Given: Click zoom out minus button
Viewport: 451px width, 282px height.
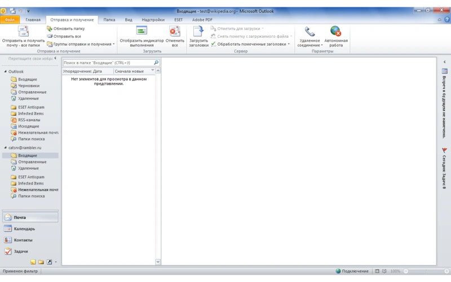Looking at the screenshot, I should click(406, 271).
